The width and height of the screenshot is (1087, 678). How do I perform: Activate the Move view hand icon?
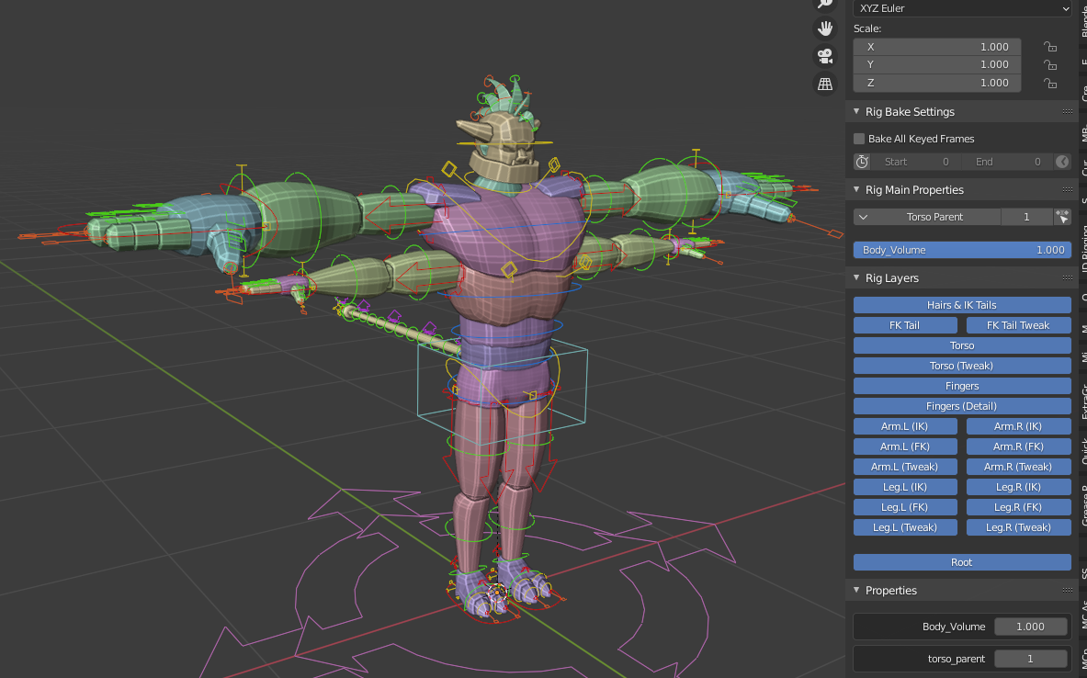(824, 28)
